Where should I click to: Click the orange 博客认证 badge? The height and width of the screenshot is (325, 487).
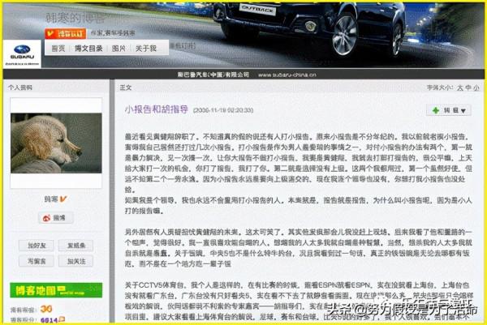[x=66, y=33]
